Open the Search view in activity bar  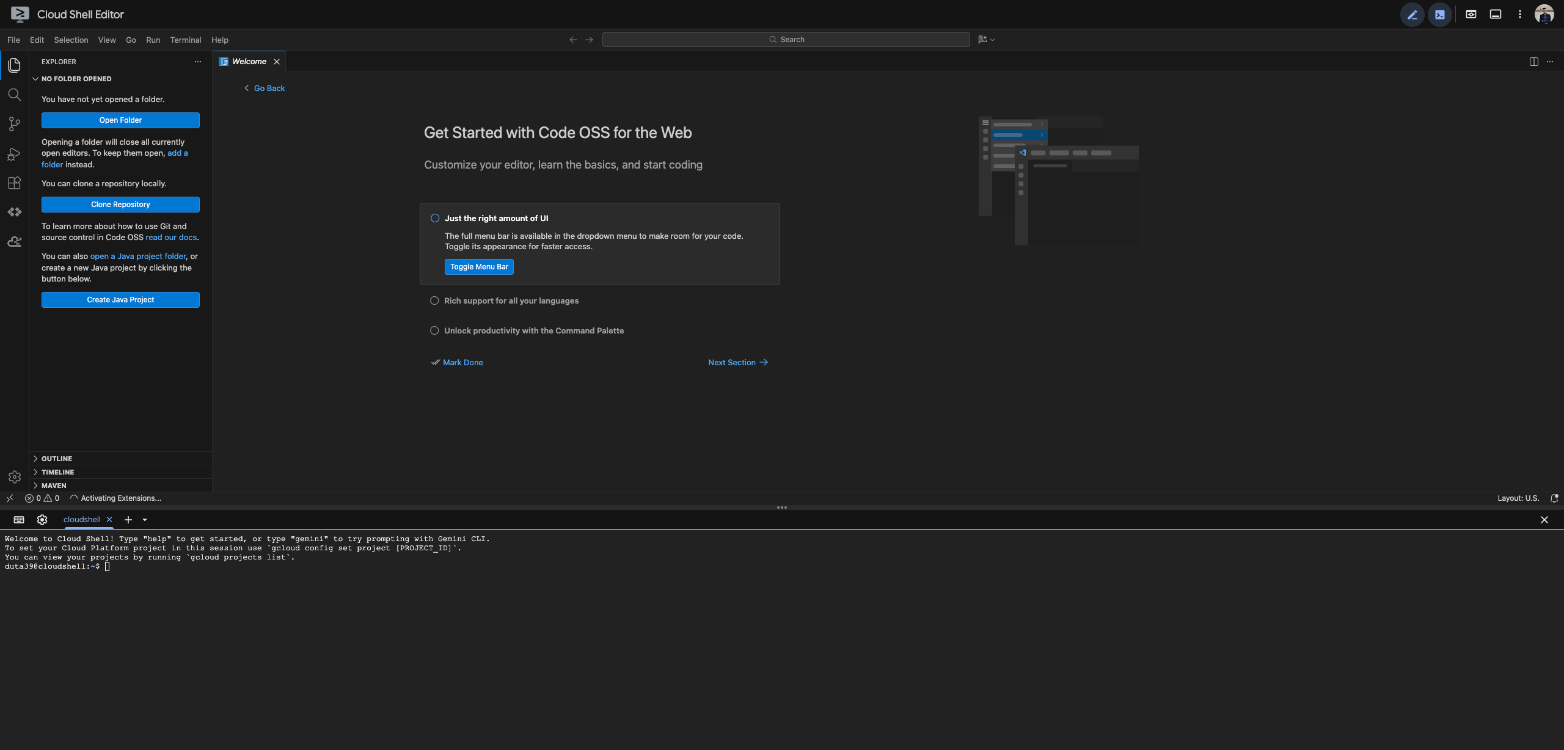pos(14,95)
